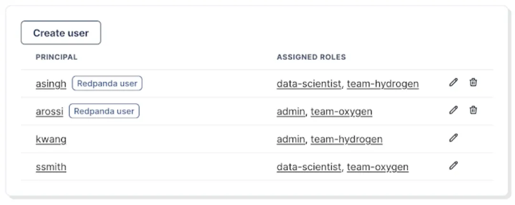Click the Create user button
This screenshot has height=205, width=515.
61,33
